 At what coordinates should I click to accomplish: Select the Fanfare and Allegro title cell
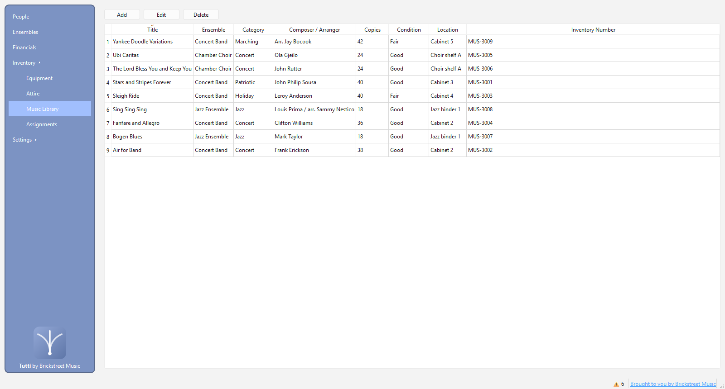152,123
